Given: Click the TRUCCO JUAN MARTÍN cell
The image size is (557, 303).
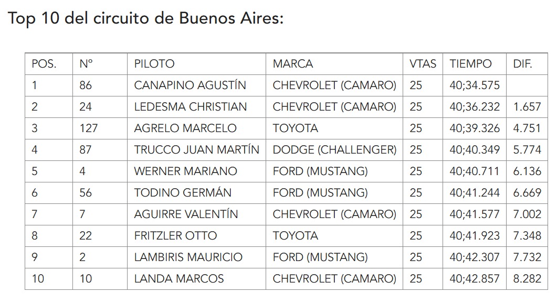Looking at the screenshot, I should (196, 150).
